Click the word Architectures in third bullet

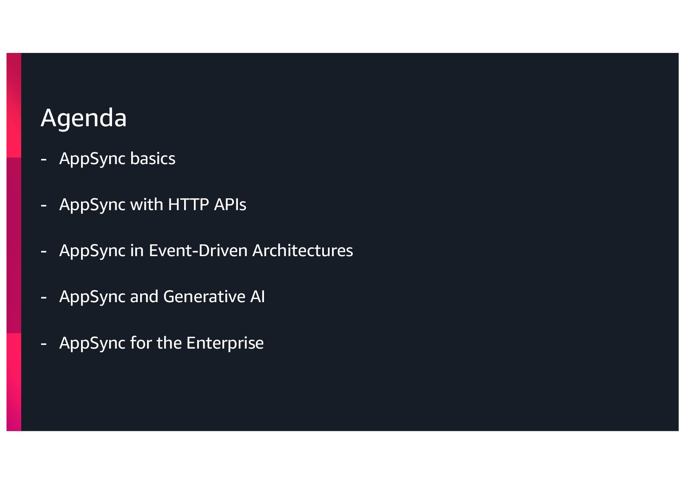302,250
